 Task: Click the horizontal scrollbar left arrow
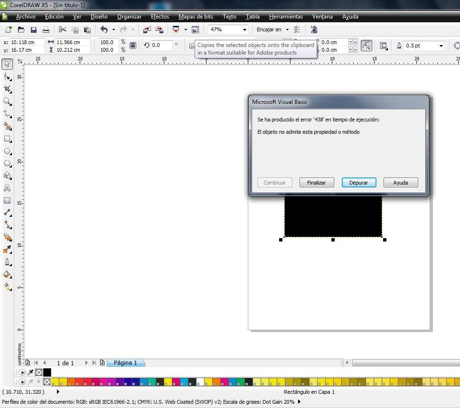pos(347,363)
